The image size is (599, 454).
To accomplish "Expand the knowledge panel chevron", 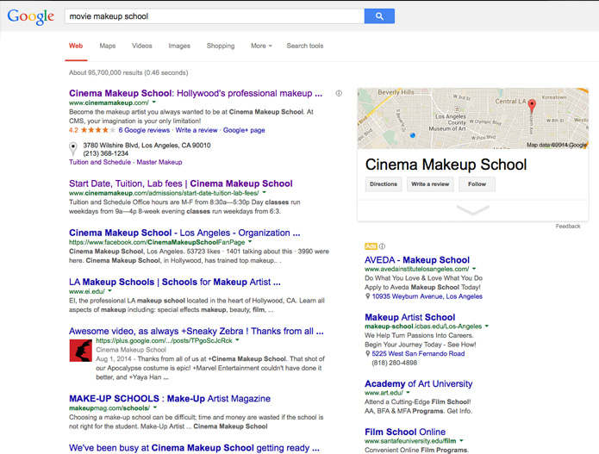I will [472, 210].
